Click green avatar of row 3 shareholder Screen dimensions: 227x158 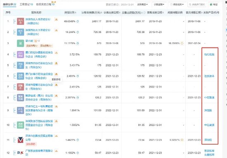20,43
